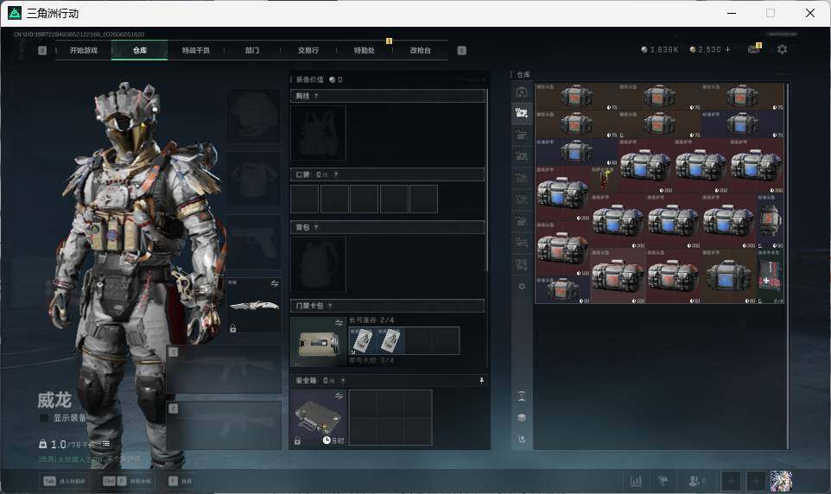Select primary weapon slot 2
Image resolution: width=831 pixels, height=494 pixels.
pos(225,426)
